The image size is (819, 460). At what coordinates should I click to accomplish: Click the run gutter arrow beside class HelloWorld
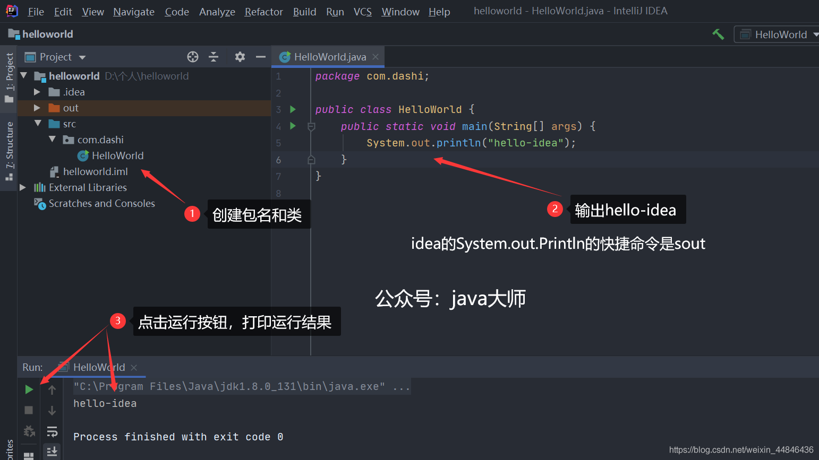click(293, 109)
